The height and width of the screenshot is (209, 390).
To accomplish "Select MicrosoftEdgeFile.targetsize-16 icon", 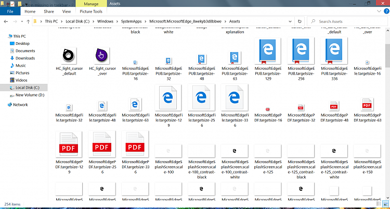I will click(367, 63).
